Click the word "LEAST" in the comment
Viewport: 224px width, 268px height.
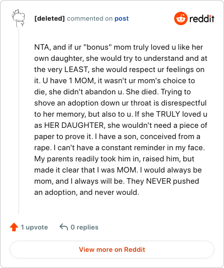click(x=76, y=69)
